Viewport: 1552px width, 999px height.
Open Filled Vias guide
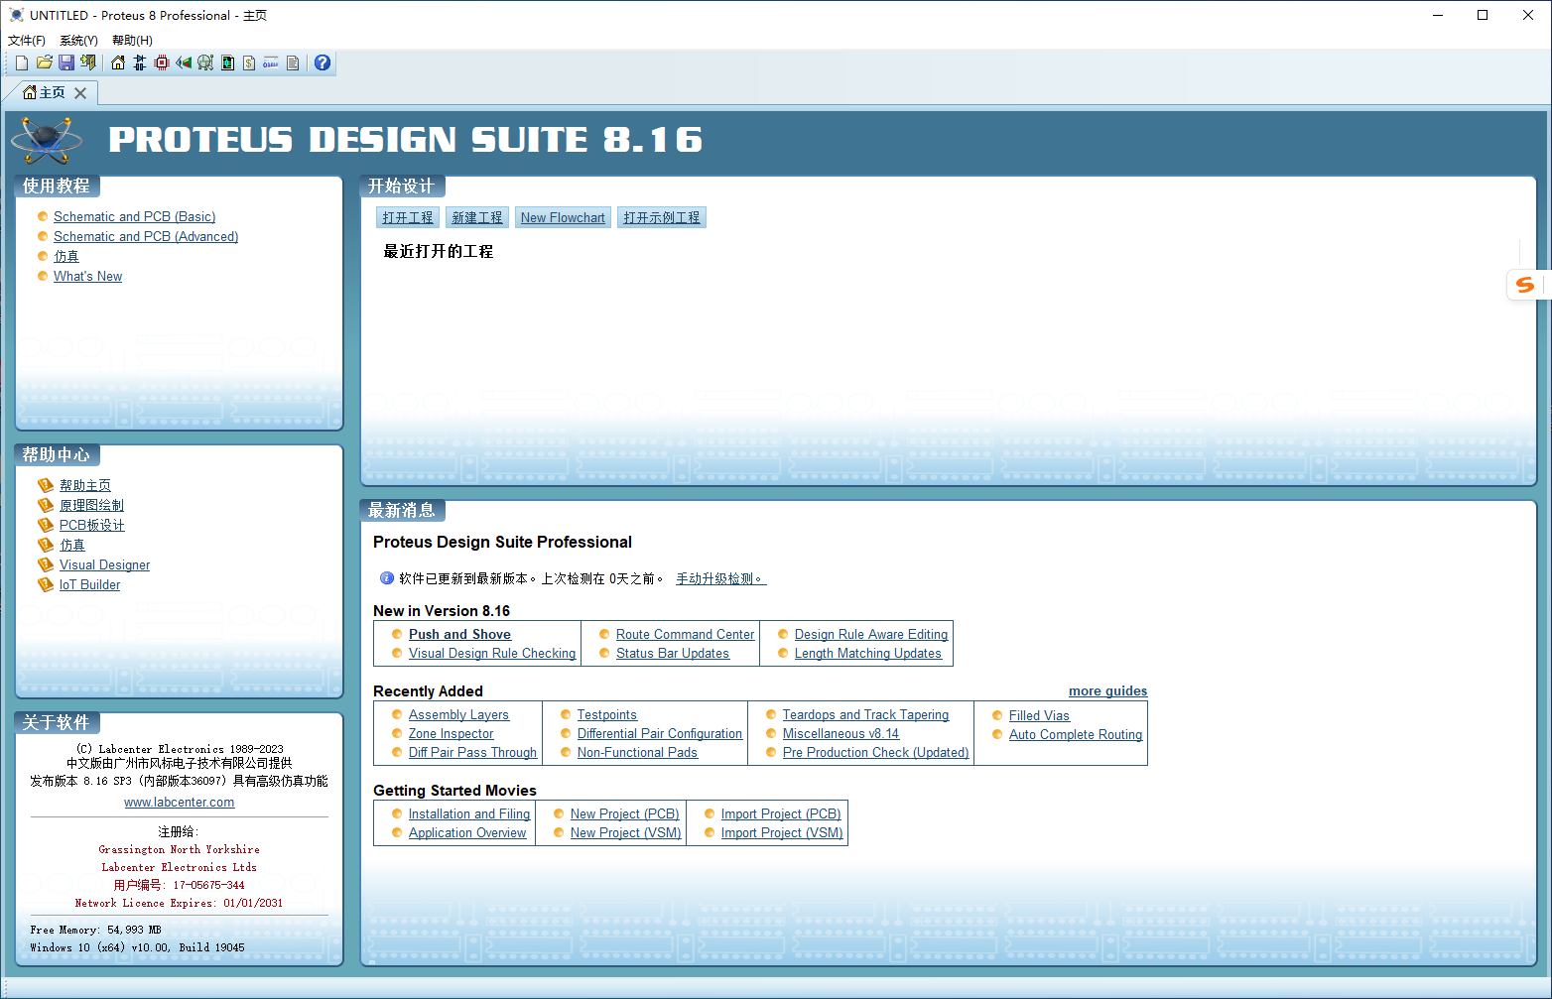(x=1039, y=716)
